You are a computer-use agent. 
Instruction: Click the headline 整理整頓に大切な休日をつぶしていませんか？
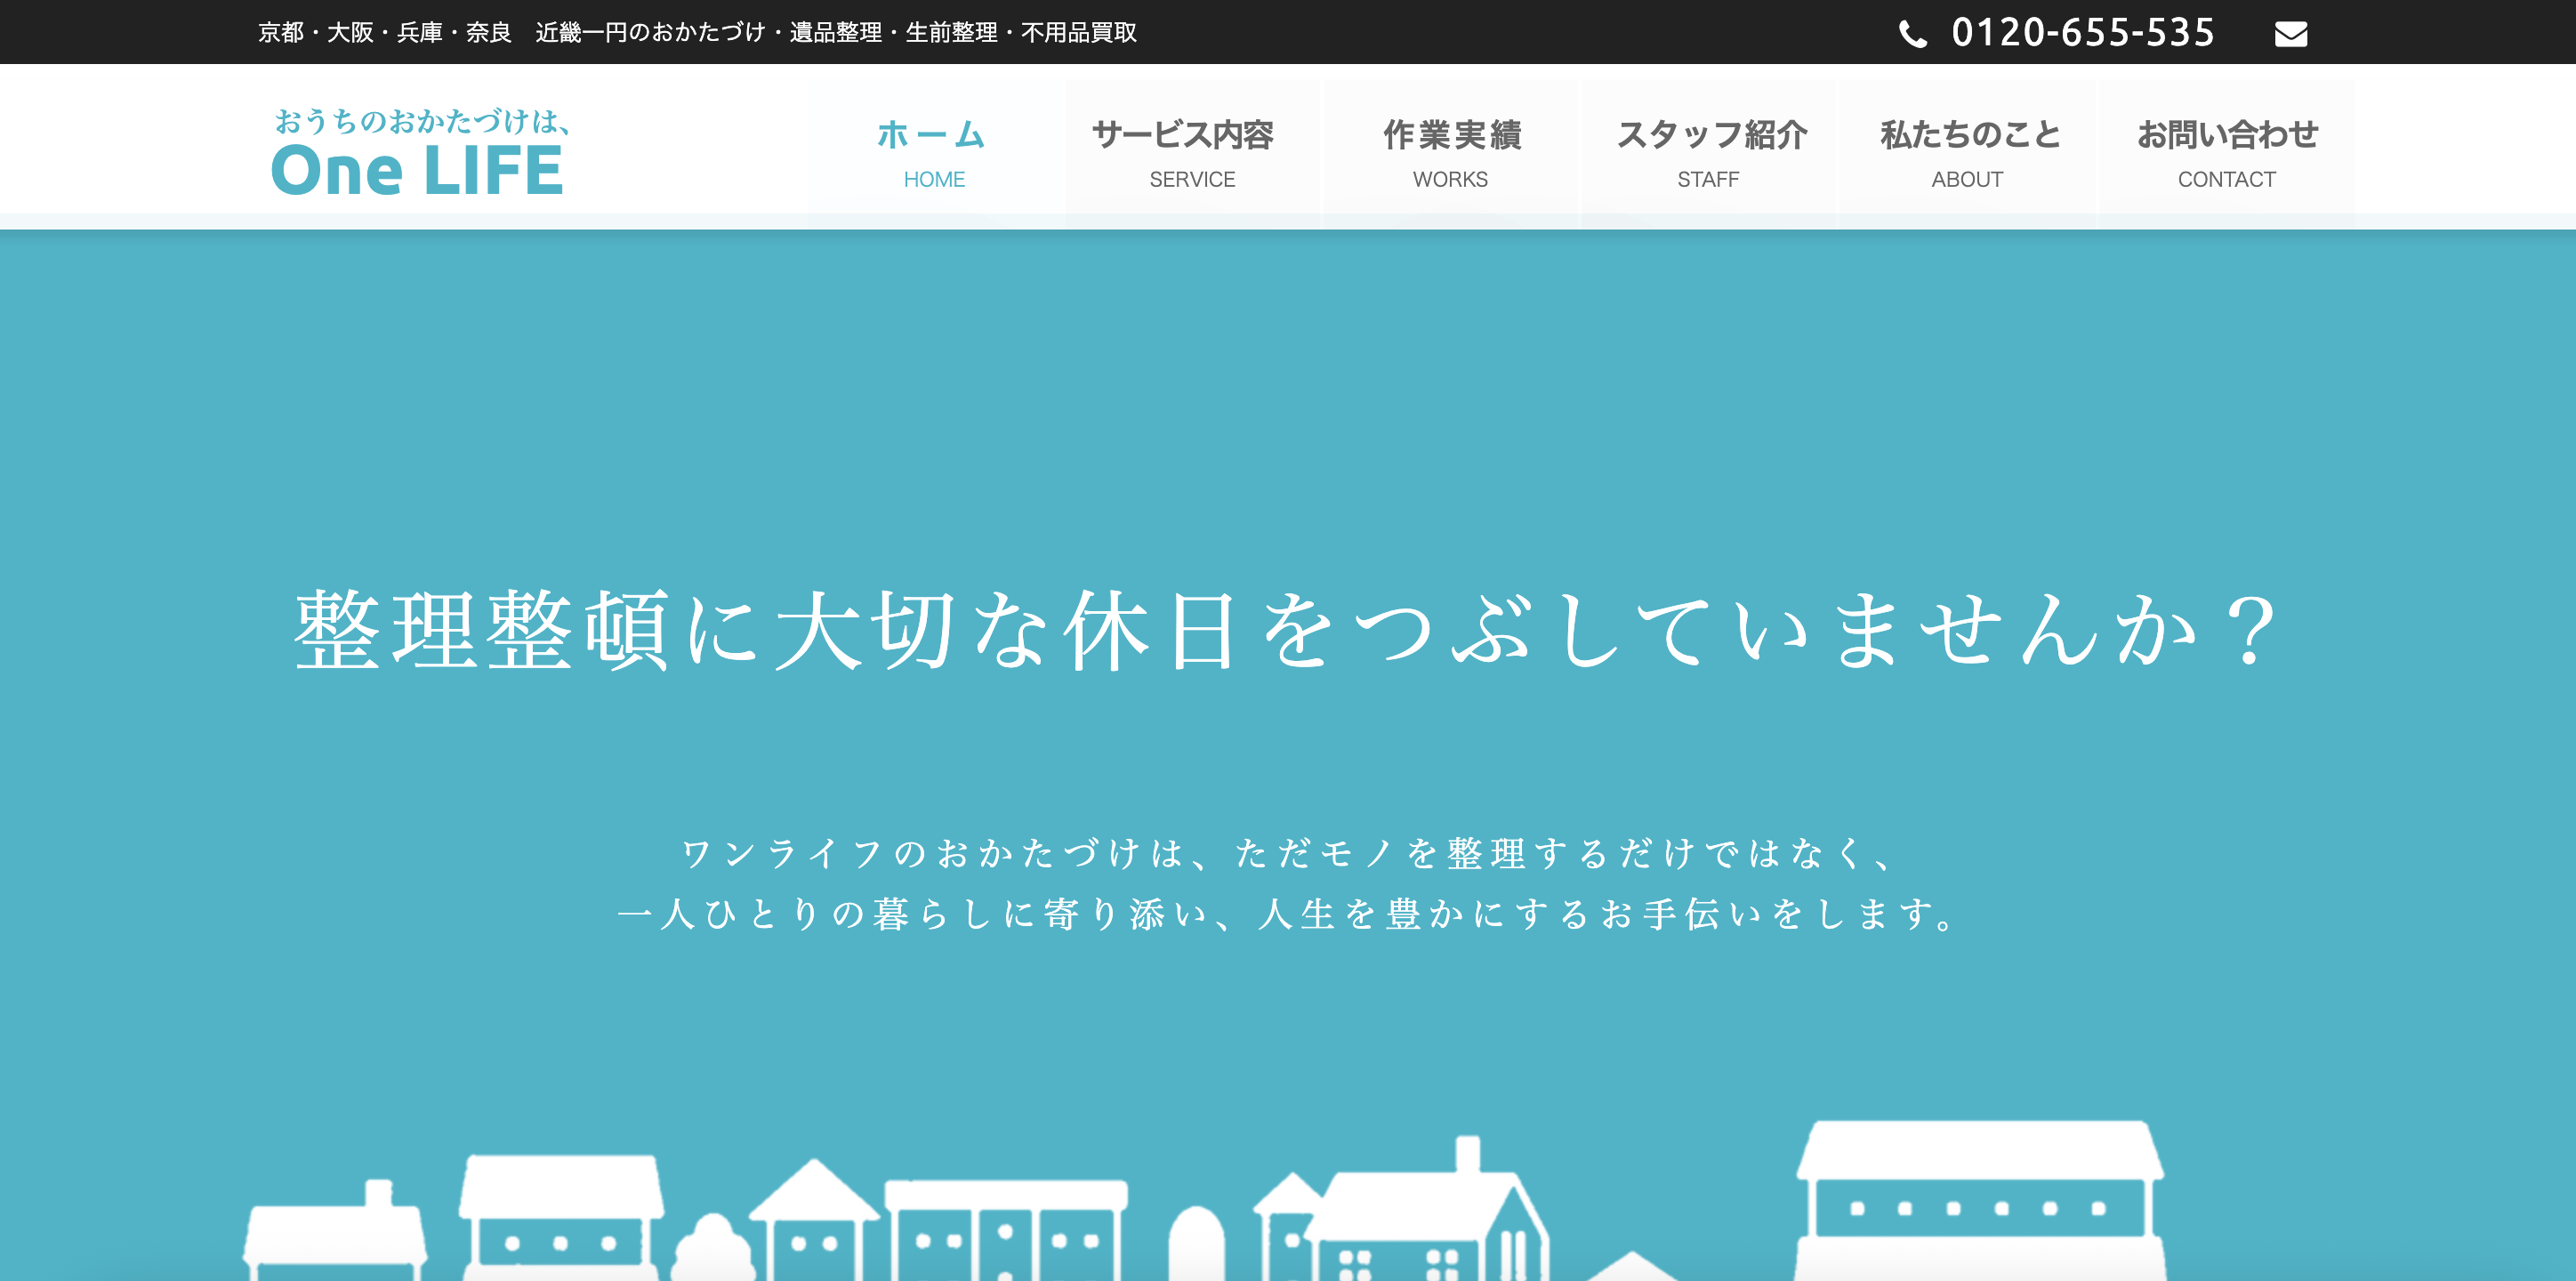pyautogui.click(x=1287, y=631)
